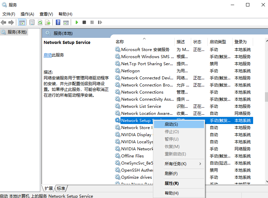Click the Restart Service toolbar icon
Image resolution: width=268 pixels, height=198 pixels.
pyautogui.click(x=100, y=22)
